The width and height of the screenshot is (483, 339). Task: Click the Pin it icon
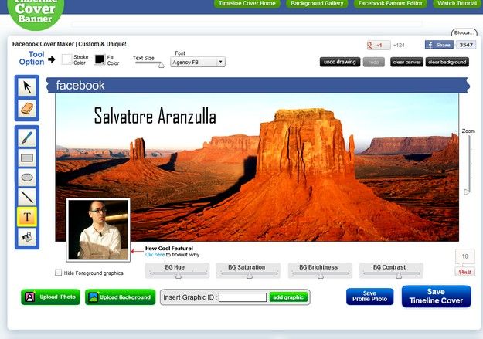pos(464,272)
